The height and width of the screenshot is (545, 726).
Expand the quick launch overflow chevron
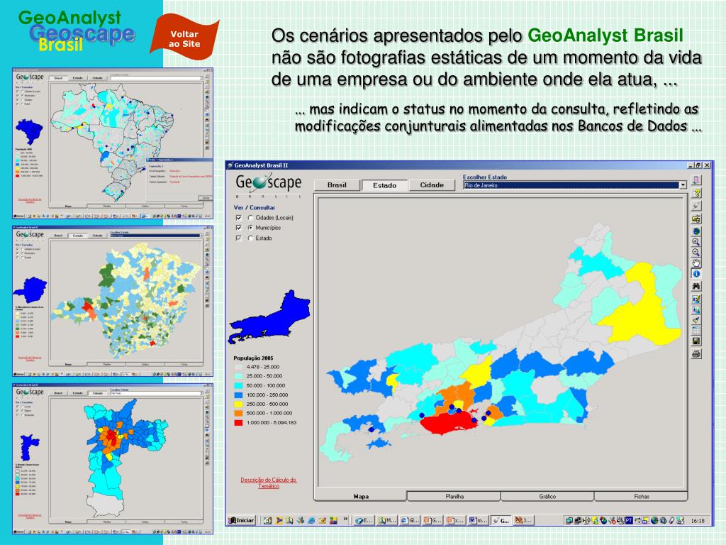click(x=345, y=519)
